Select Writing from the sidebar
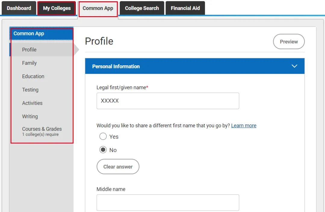This screenshot has height=212, width=325. coord(30,116)
